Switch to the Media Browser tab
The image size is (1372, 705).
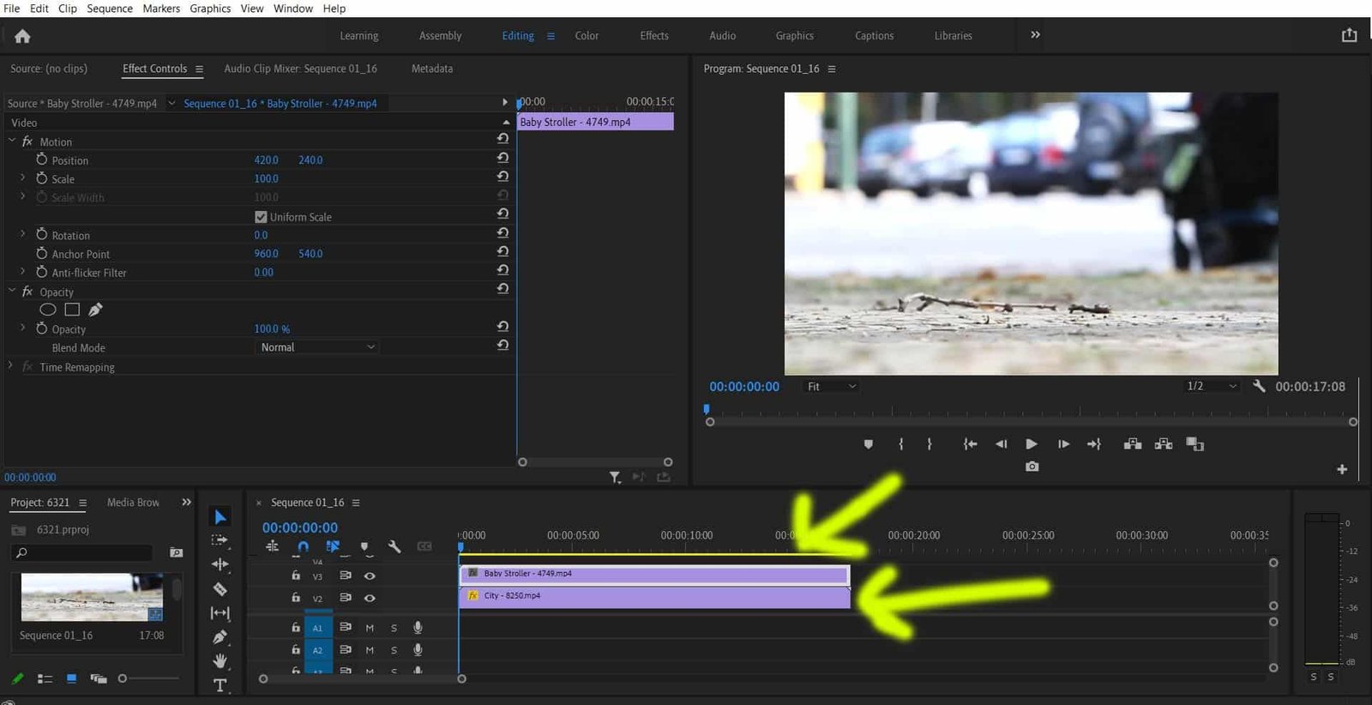133,503
